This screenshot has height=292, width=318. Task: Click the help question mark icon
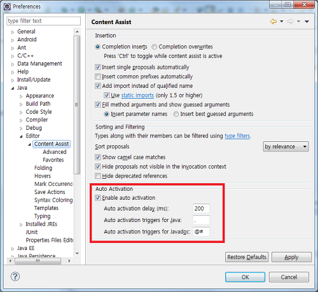point(15,277)
